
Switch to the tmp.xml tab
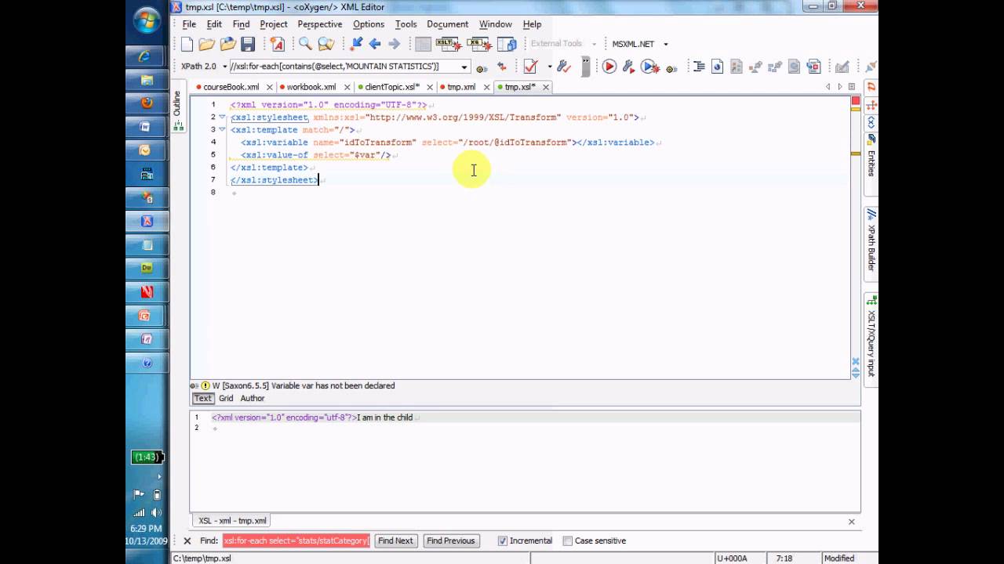click(460, 87)
